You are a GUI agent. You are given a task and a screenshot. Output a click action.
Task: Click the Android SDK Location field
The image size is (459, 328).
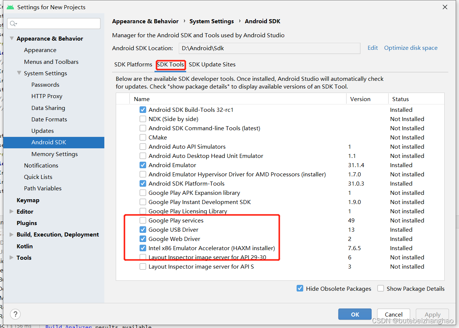[270, 48]
